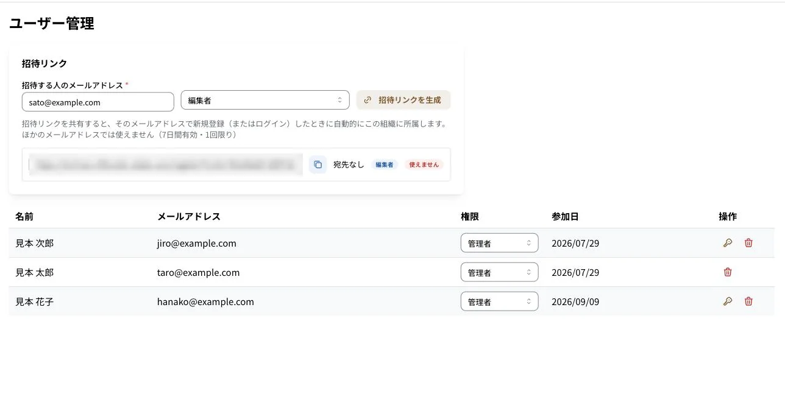Focus the email field containing sato@example.com
The height and width of the screenshot is (394, 785).
click(x=98, y=102)
